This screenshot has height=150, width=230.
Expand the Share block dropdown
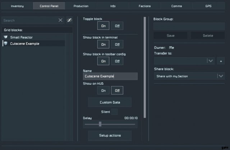[220, 76]
